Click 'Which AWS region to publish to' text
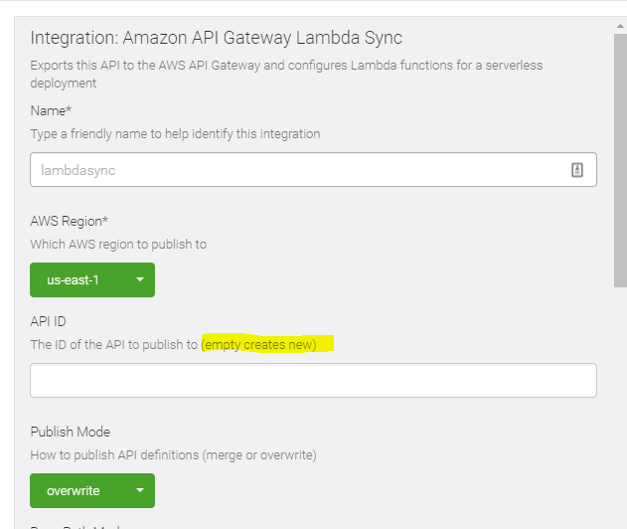Screen dimensions: 627x529 point(118,244)
